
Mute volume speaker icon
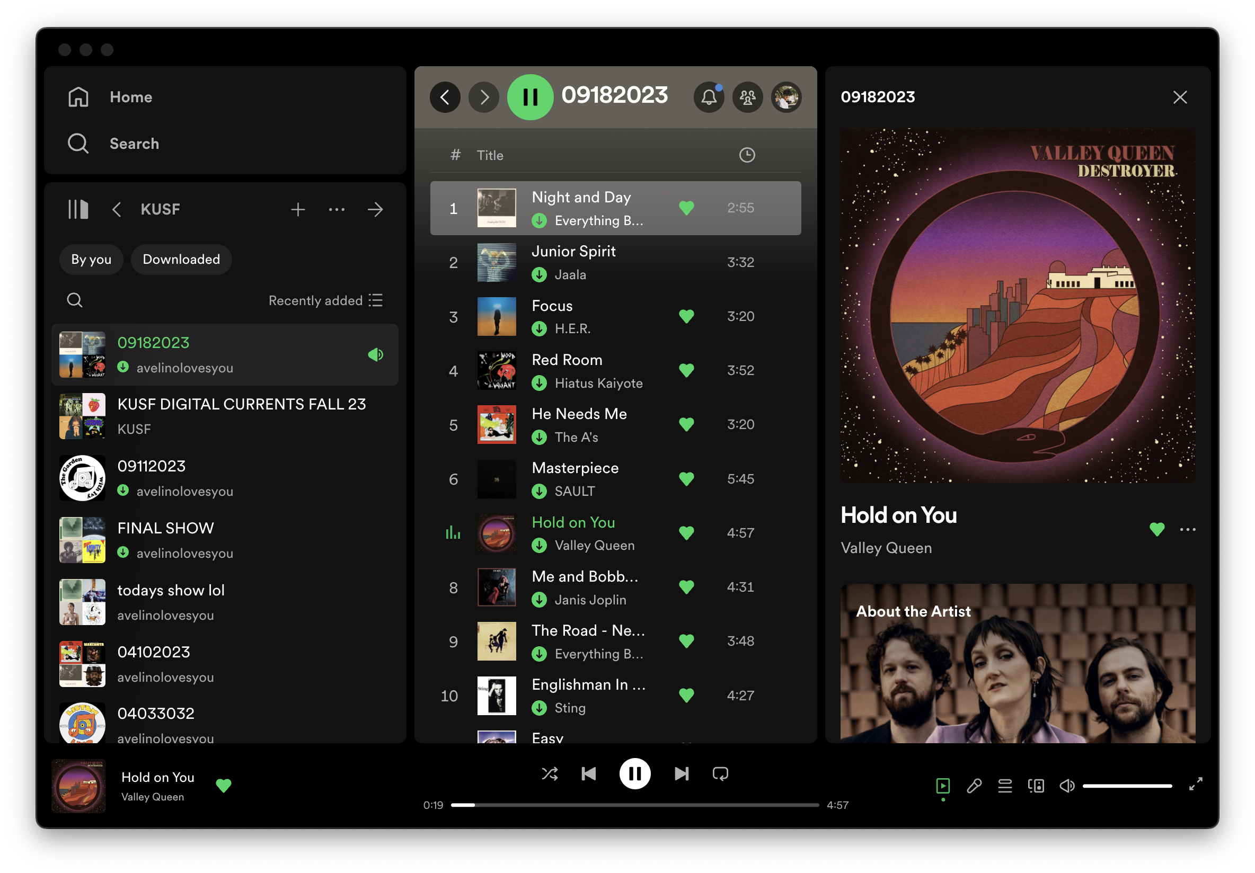tap(1067, 786)
